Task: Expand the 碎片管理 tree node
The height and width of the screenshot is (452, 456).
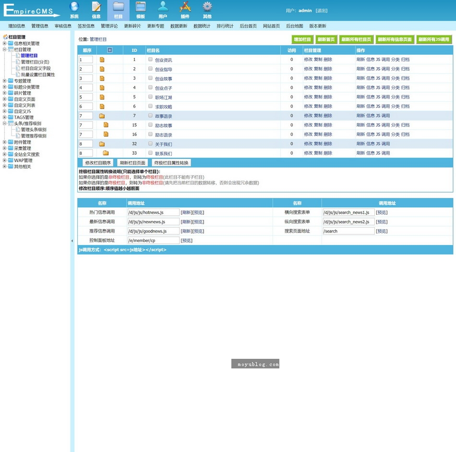Action: click(4, 93)
